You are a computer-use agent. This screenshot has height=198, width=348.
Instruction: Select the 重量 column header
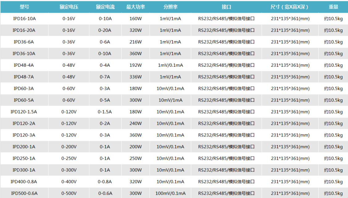333,7
